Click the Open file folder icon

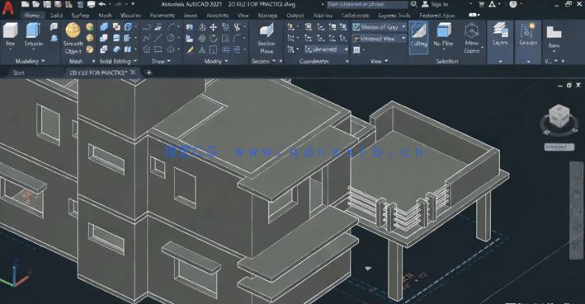click(x=35, y=4)
